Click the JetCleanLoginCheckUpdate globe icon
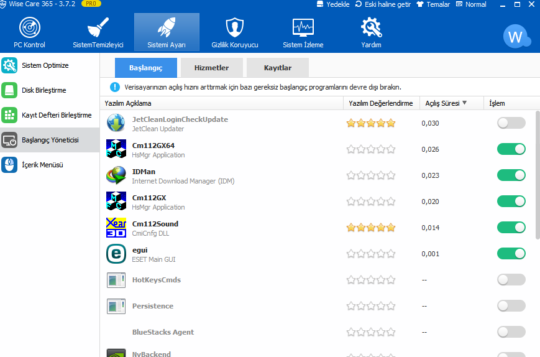The width and height of the screenshot is (540, 357). tap(116, 123)
